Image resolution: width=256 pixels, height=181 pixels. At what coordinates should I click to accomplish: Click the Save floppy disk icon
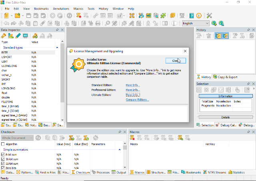coord(28,16)
